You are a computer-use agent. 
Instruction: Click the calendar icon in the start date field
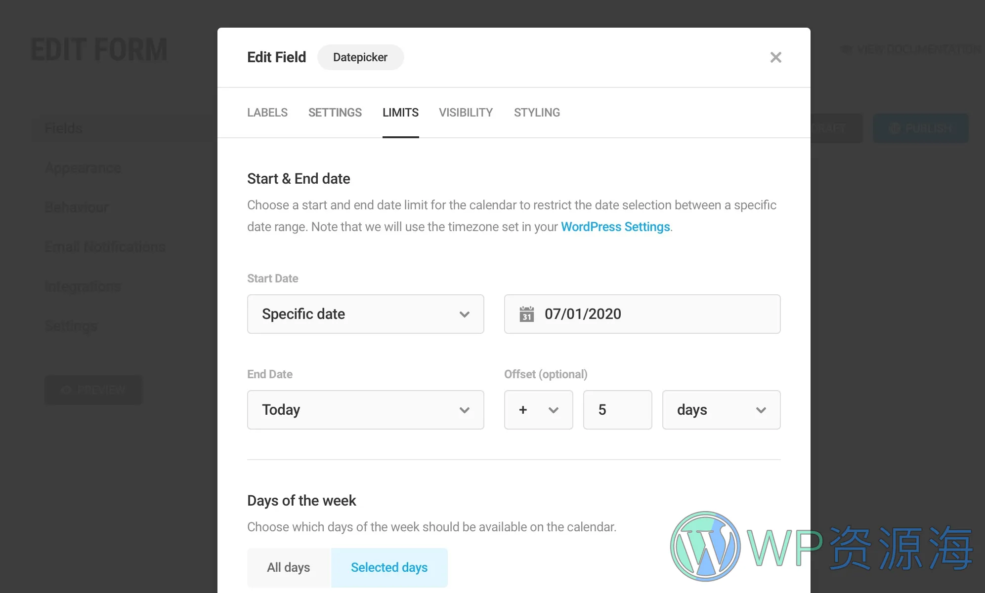[x=526, y=314]
